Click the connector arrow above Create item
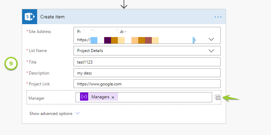Image resolution: width=271 pixels, height=135 pixels. (124, 4)
